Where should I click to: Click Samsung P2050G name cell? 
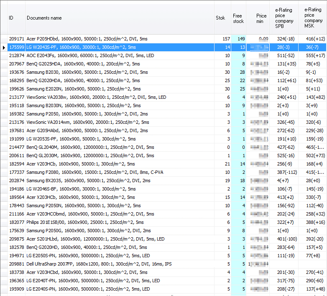click(x=120, y=231)
